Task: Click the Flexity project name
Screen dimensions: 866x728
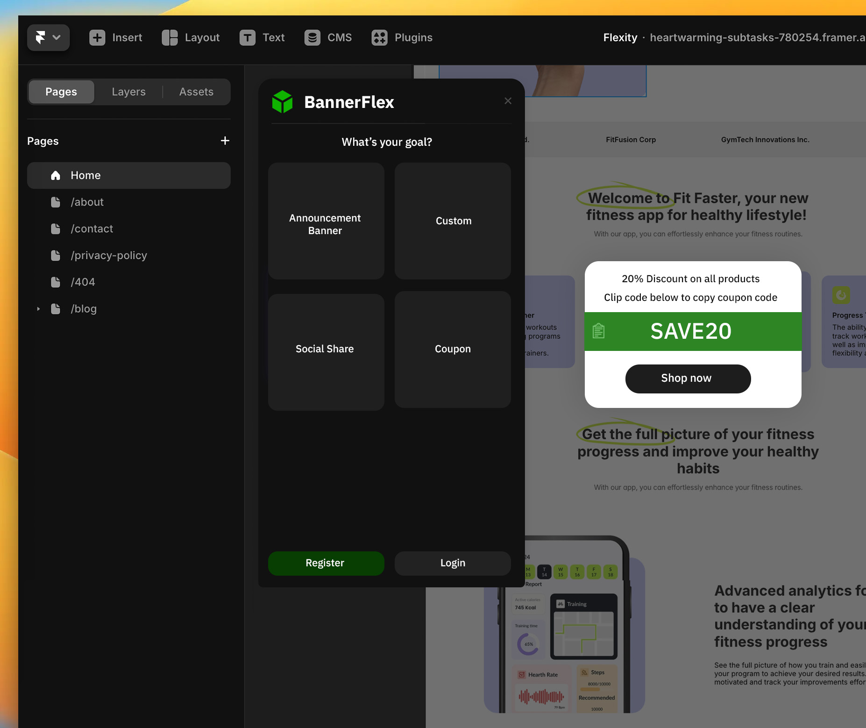Action: click(620, 37)
